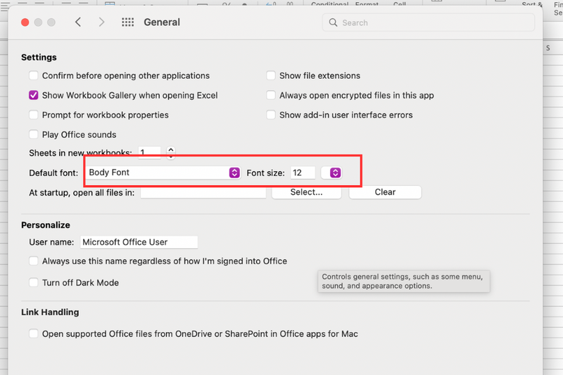Viewport: 563px width, 375px height.
Task: Click the Font size value field
Action: point(303,172)
